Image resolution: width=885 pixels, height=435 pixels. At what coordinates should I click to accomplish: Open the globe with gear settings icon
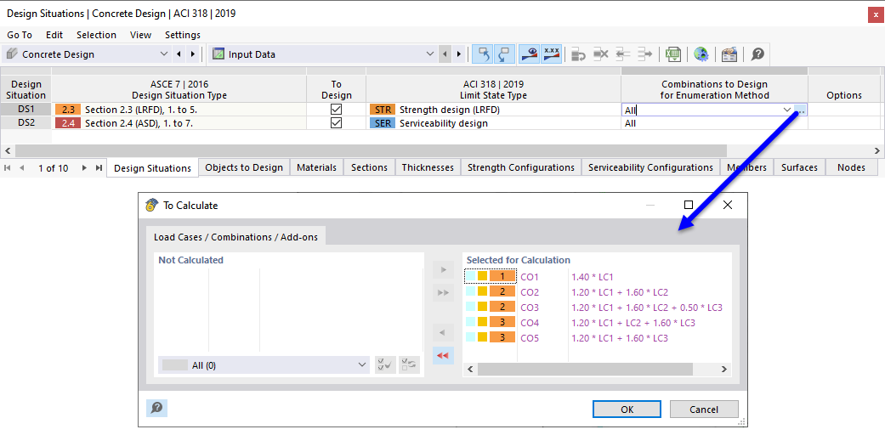701,54
